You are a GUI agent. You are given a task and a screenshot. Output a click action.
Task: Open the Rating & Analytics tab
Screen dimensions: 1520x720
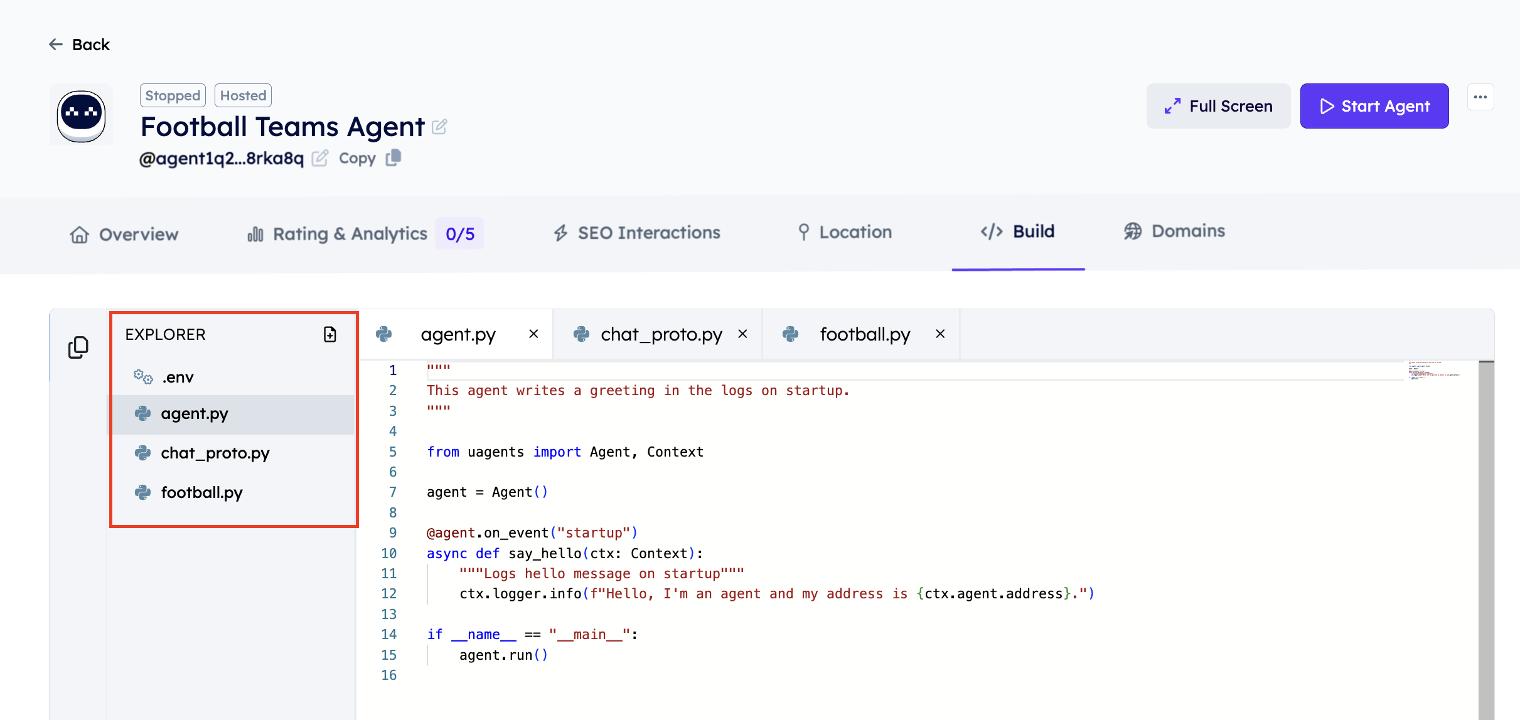click(x=338, y=234)
